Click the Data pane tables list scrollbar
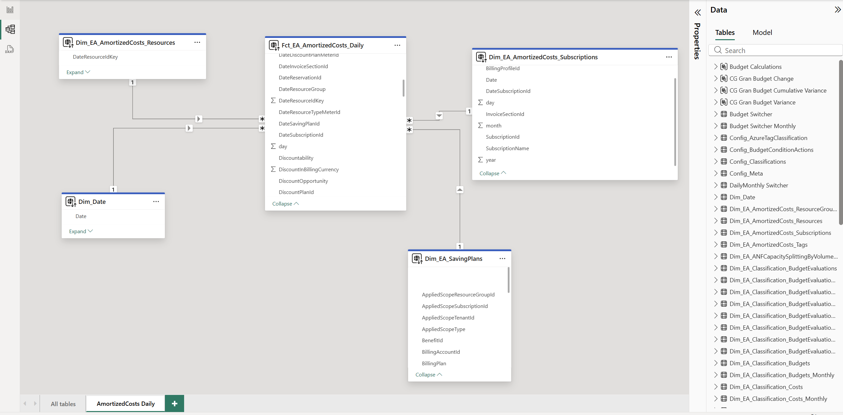Screen dimensions: 843x415 [x=841, y=143]
